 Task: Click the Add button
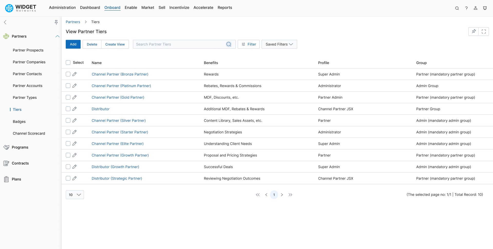click(73, 44)
